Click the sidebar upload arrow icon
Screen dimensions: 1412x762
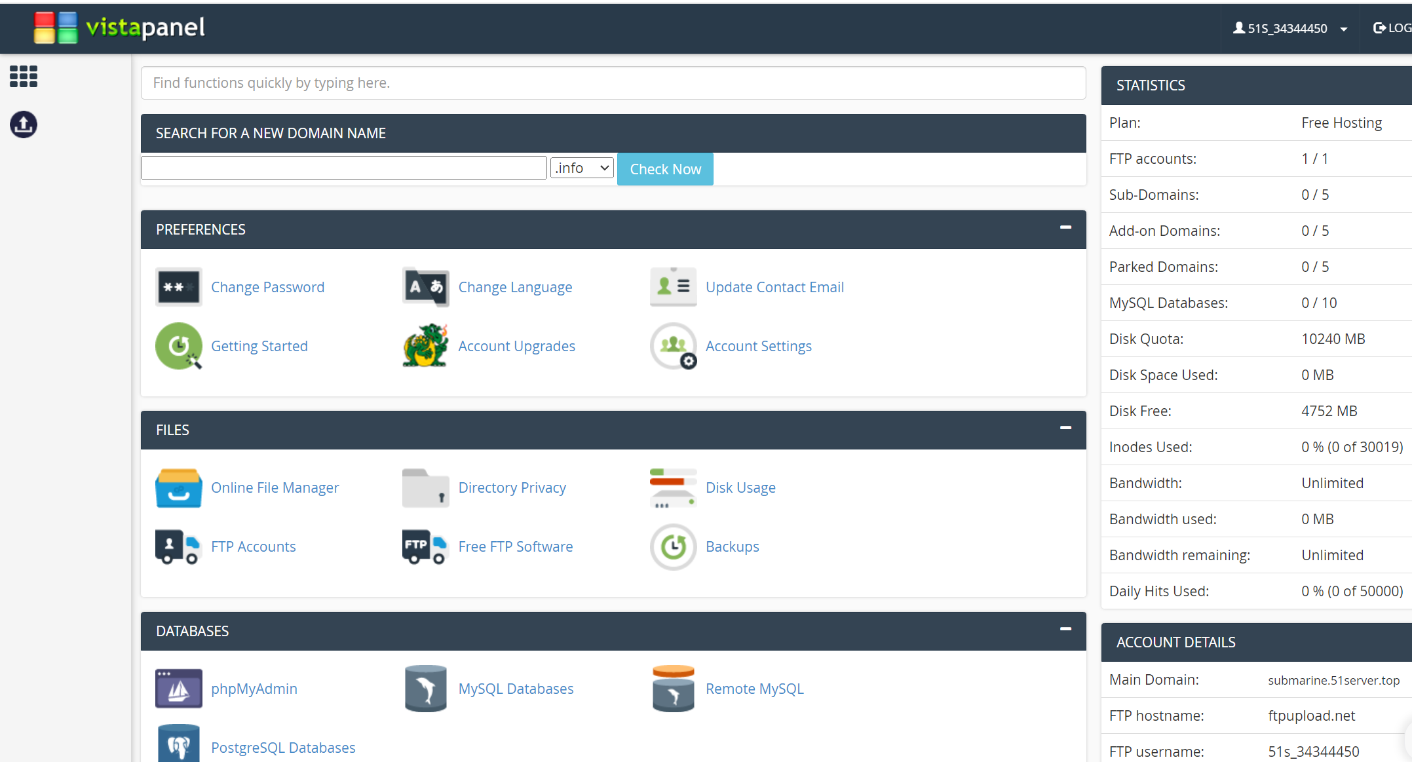point(24,124)
